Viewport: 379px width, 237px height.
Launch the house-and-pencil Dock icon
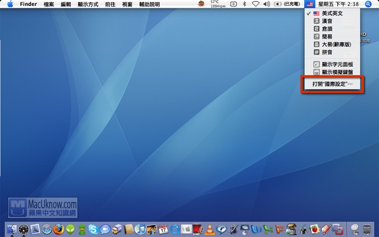[326, 229]
